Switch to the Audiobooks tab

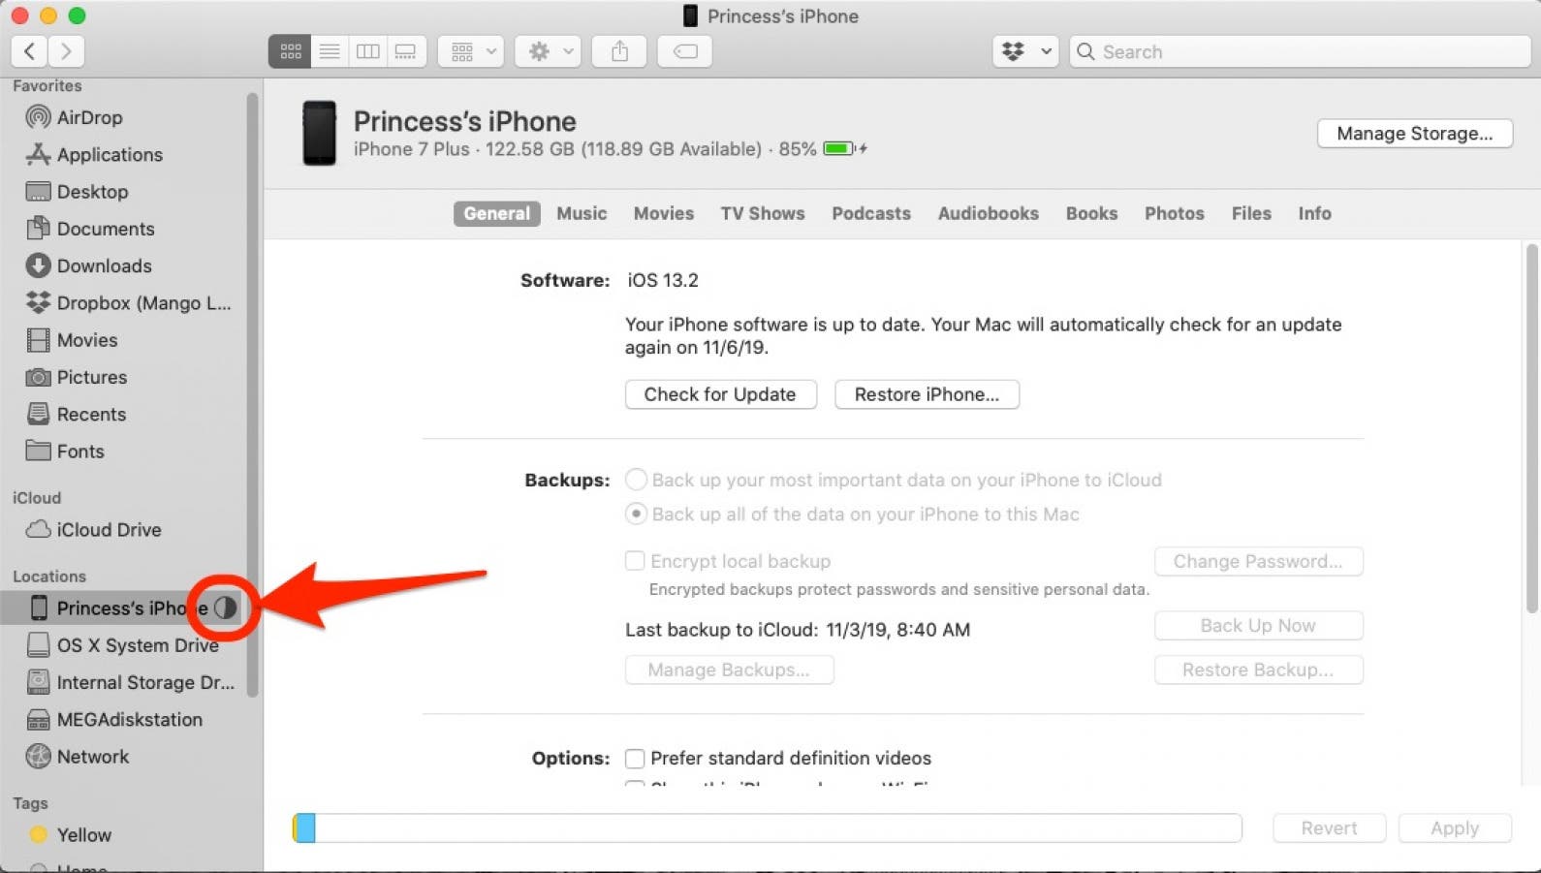(x=988, y=213)
